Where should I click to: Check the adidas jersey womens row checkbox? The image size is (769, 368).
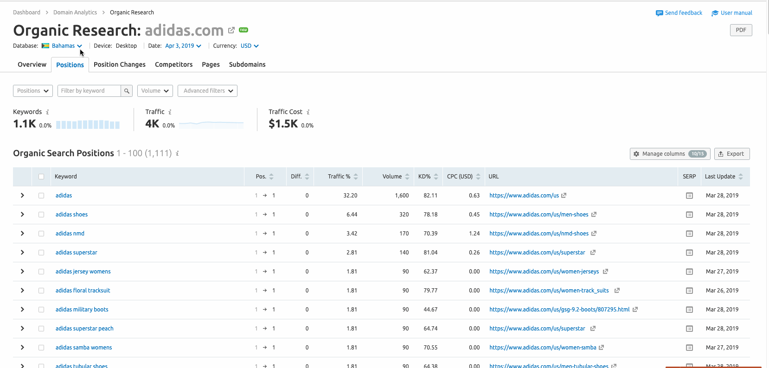[41, 272]
